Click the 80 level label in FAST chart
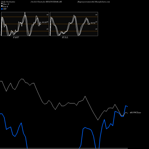 point(47,15)
